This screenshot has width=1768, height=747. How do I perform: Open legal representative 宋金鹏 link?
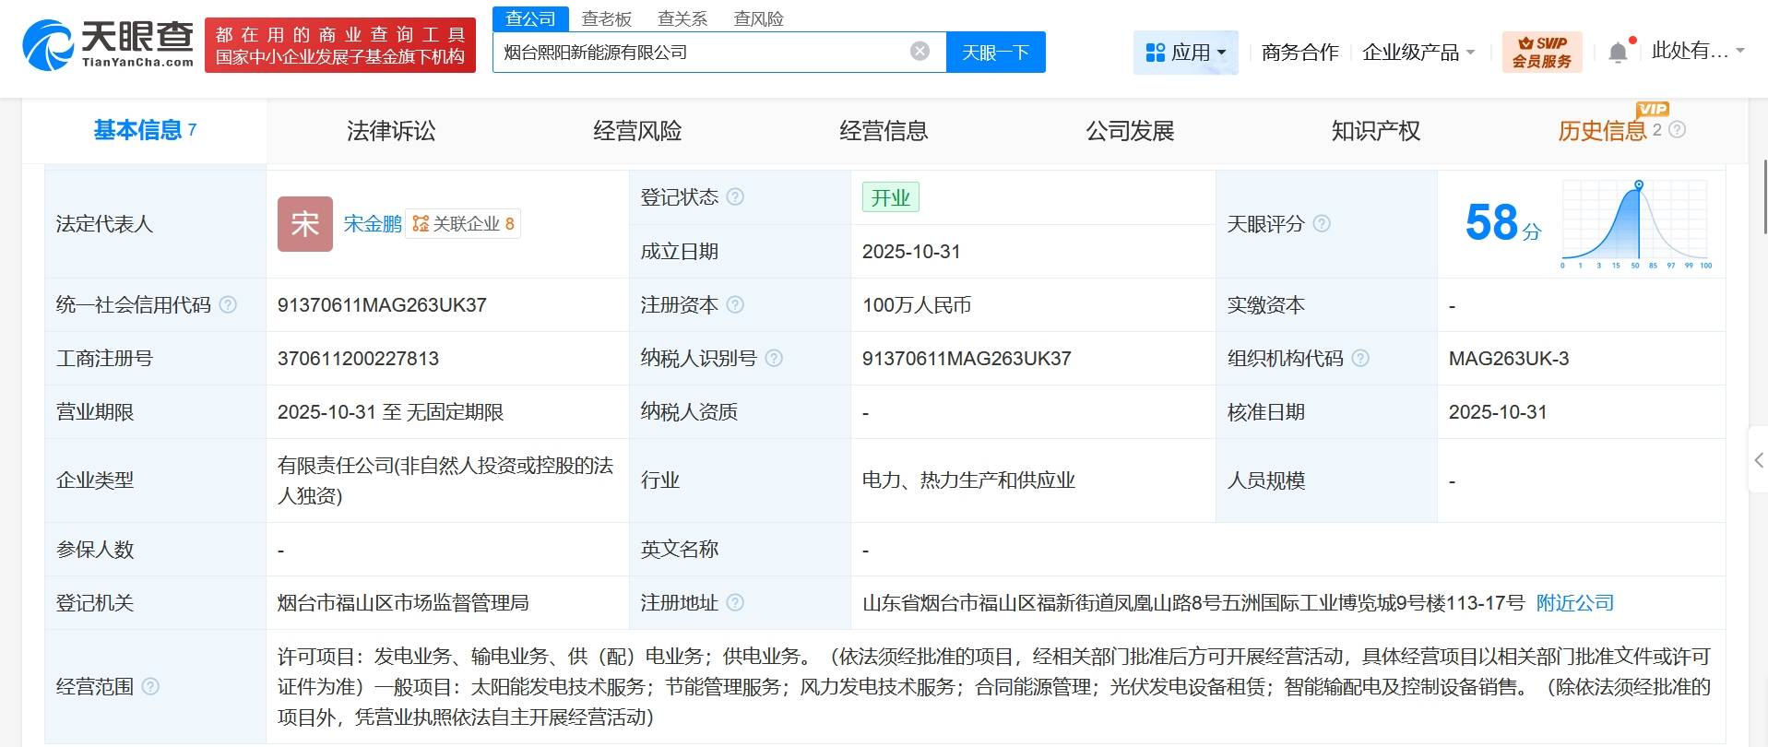pyautogui.click(x=373, y=223)
